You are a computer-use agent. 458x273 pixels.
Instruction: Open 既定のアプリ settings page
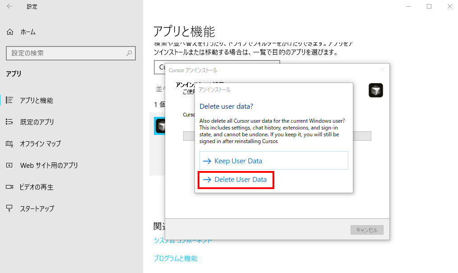point(37,122)
